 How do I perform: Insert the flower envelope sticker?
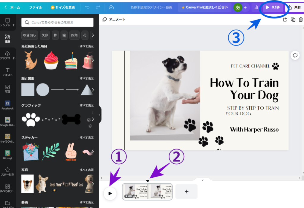coord(31,152)
